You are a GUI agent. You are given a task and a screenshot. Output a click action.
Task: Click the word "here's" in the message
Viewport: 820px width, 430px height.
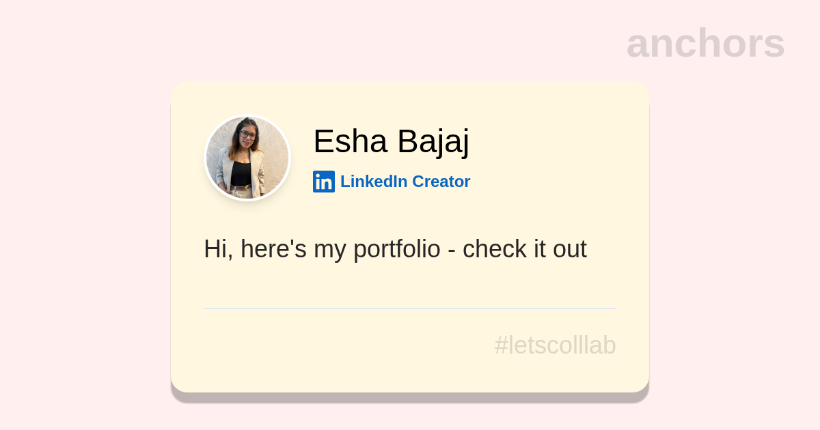[x=273, y=249]
